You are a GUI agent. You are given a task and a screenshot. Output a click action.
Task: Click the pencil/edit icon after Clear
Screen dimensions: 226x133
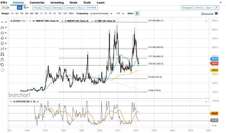[217, 8]
